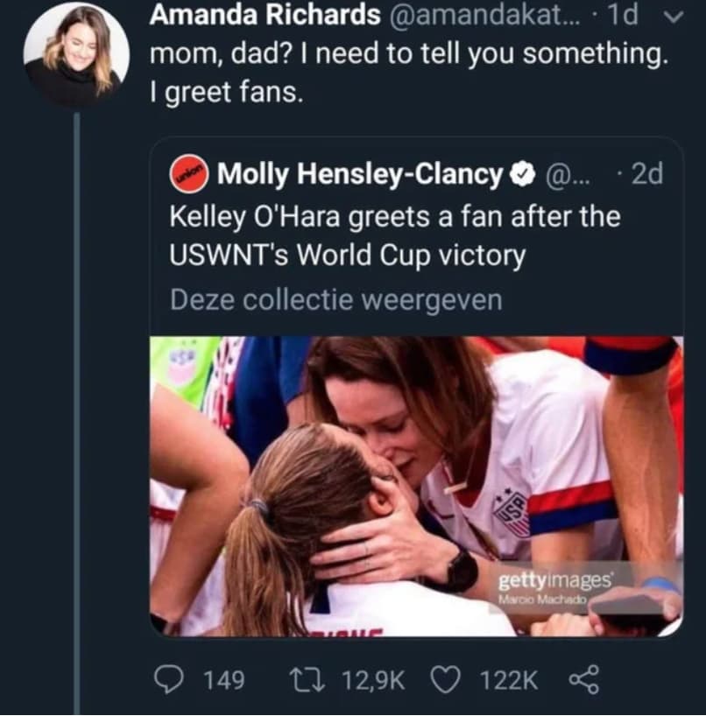Click the Molly Hensley-Clancy name
706x716 pixels.
click(358, 174)
